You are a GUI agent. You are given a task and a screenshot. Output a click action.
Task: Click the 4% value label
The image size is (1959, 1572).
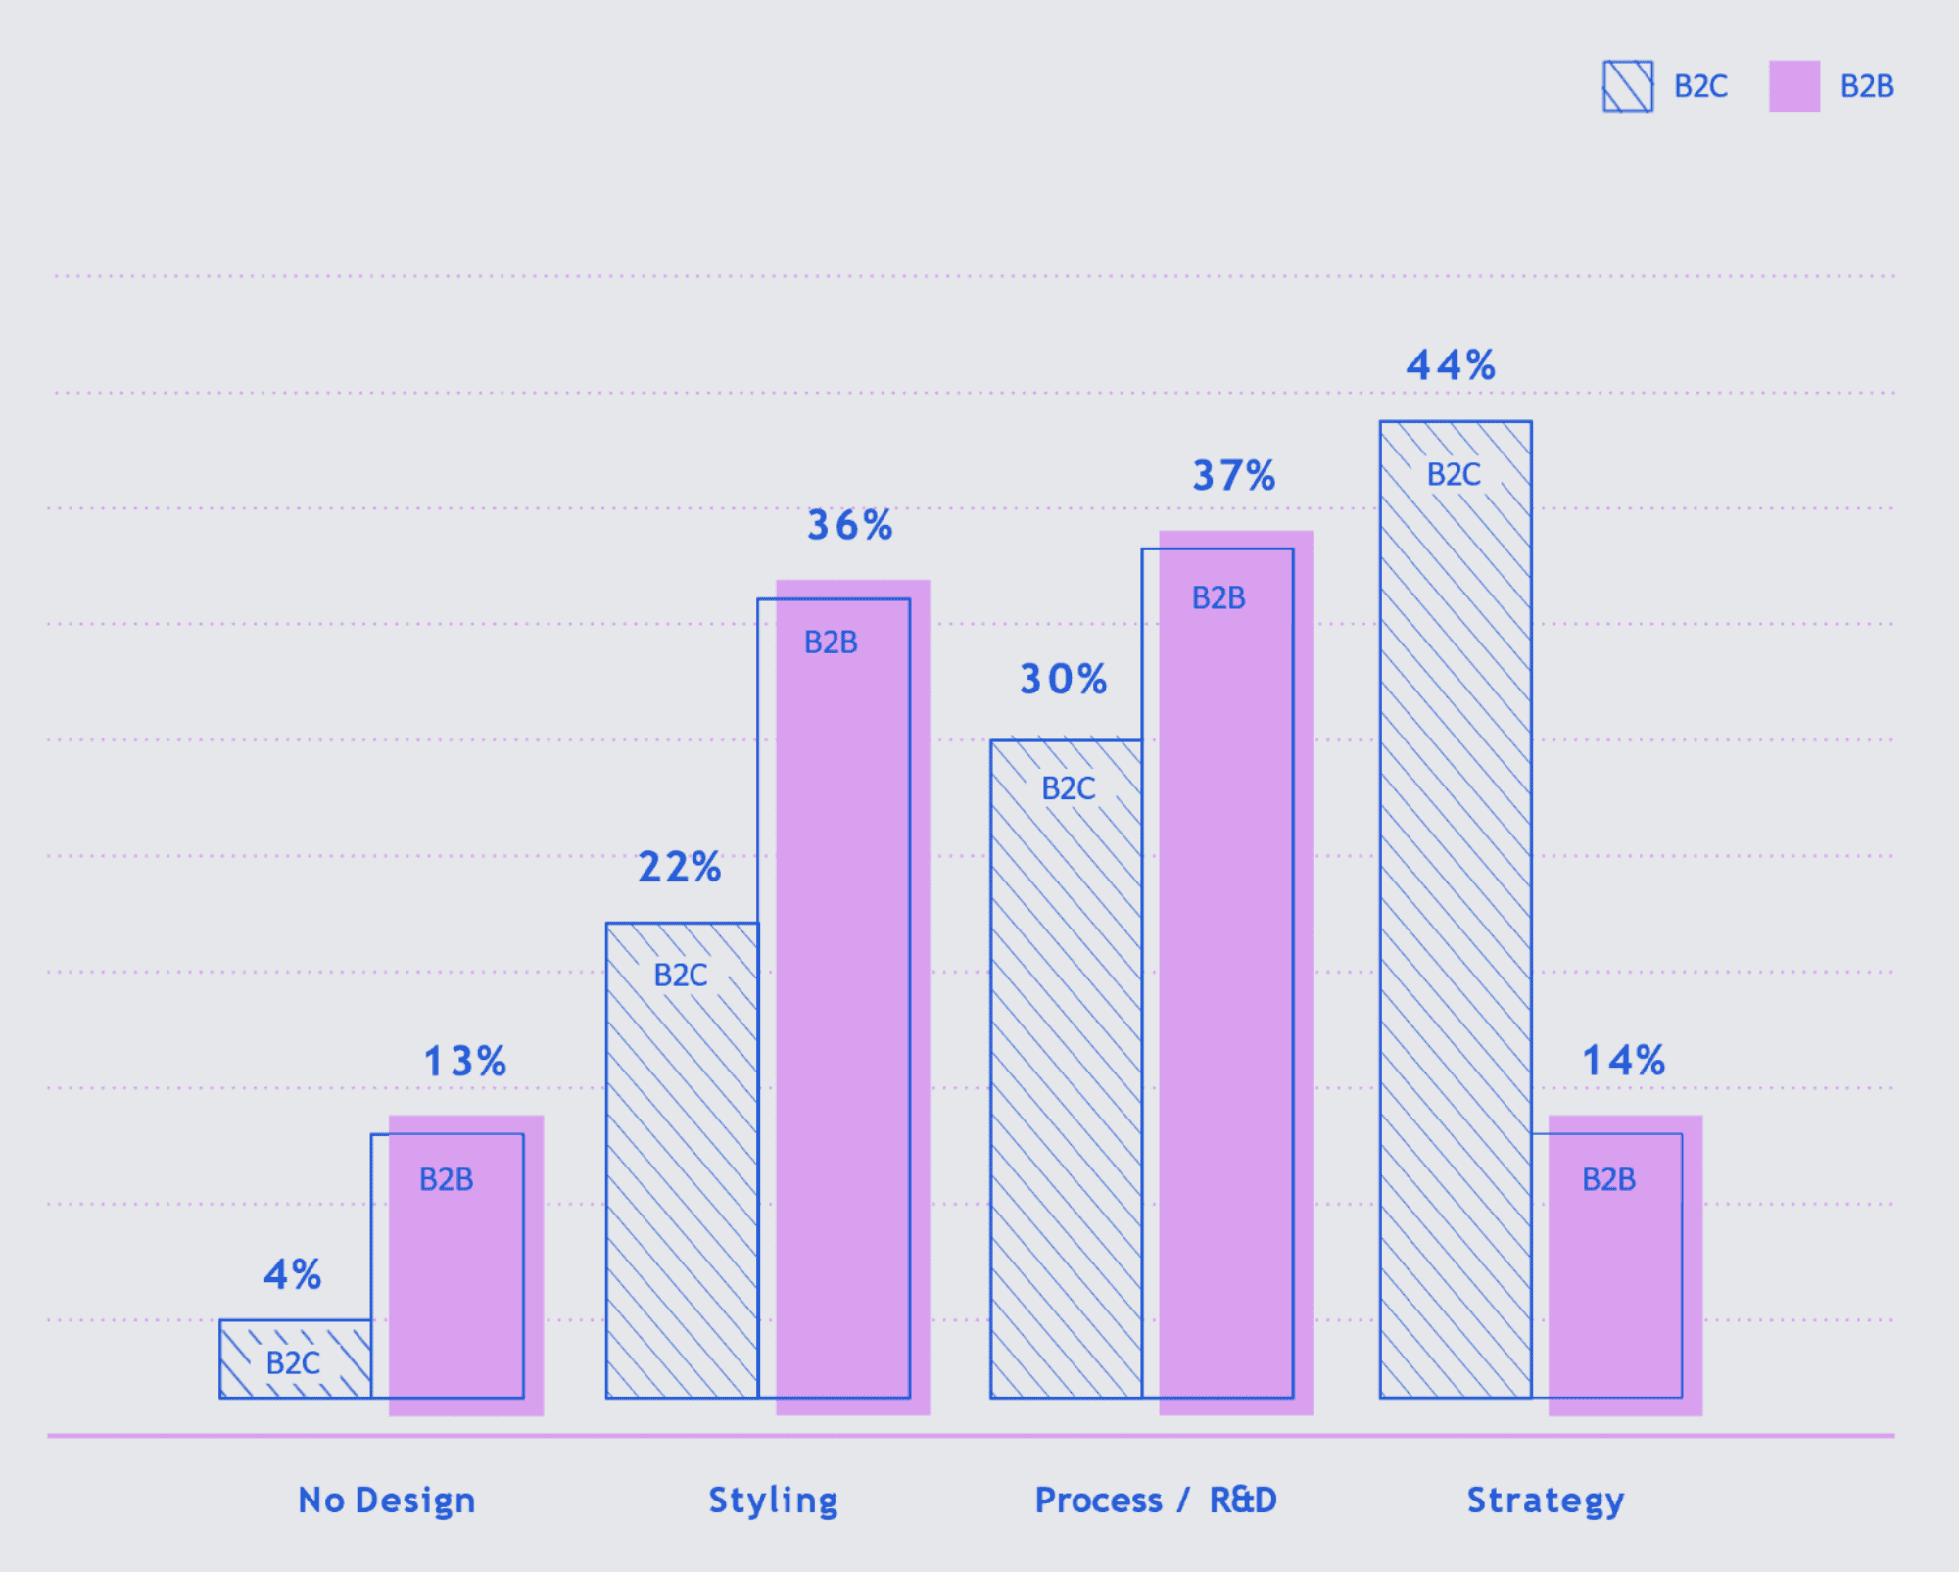[292, 1274]
